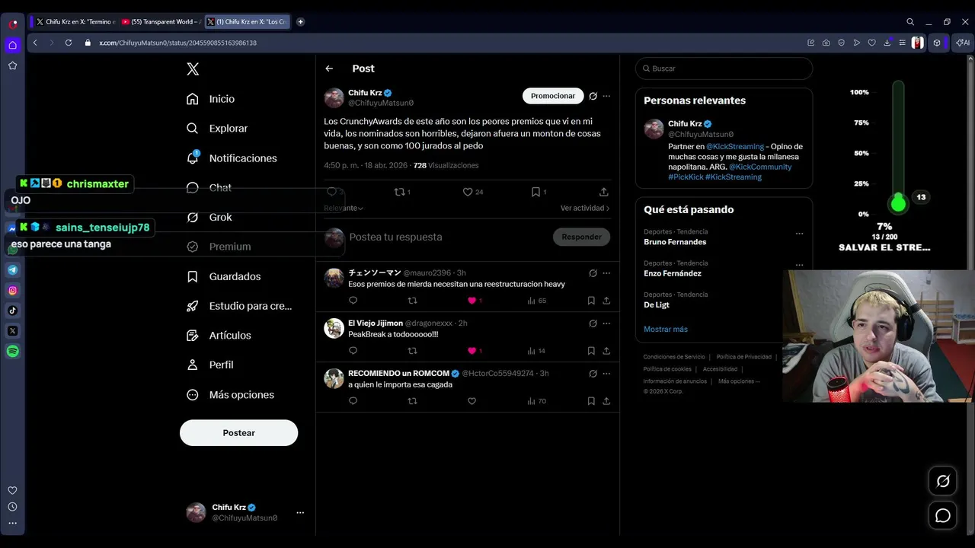This screenshot has width=975, height=548.
Task: Go to Inicio in navigation
Action: tap(210, 99)
